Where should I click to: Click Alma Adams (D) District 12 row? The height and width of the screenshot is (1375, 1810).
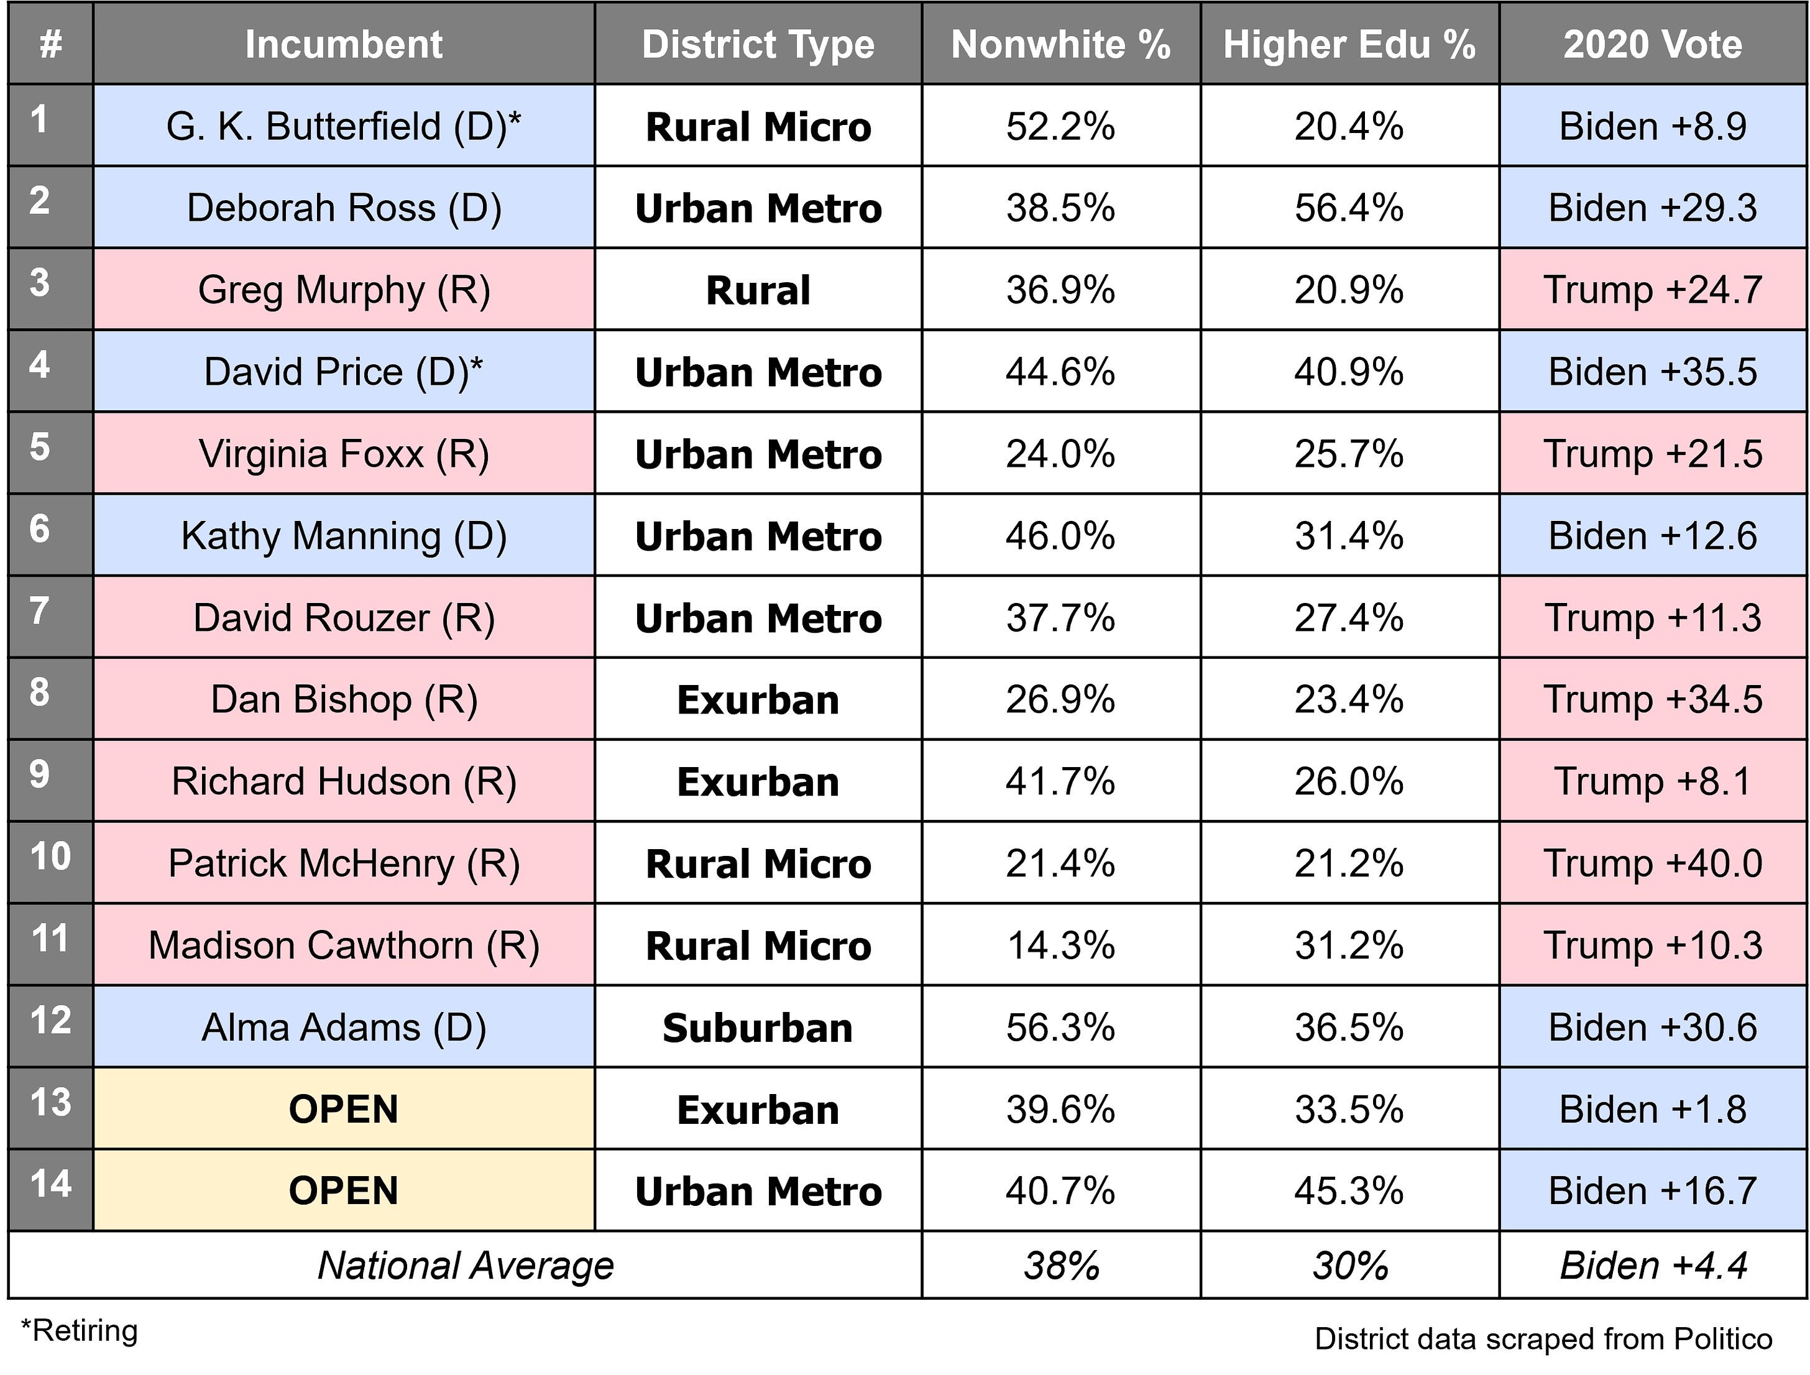[903, 1027]
